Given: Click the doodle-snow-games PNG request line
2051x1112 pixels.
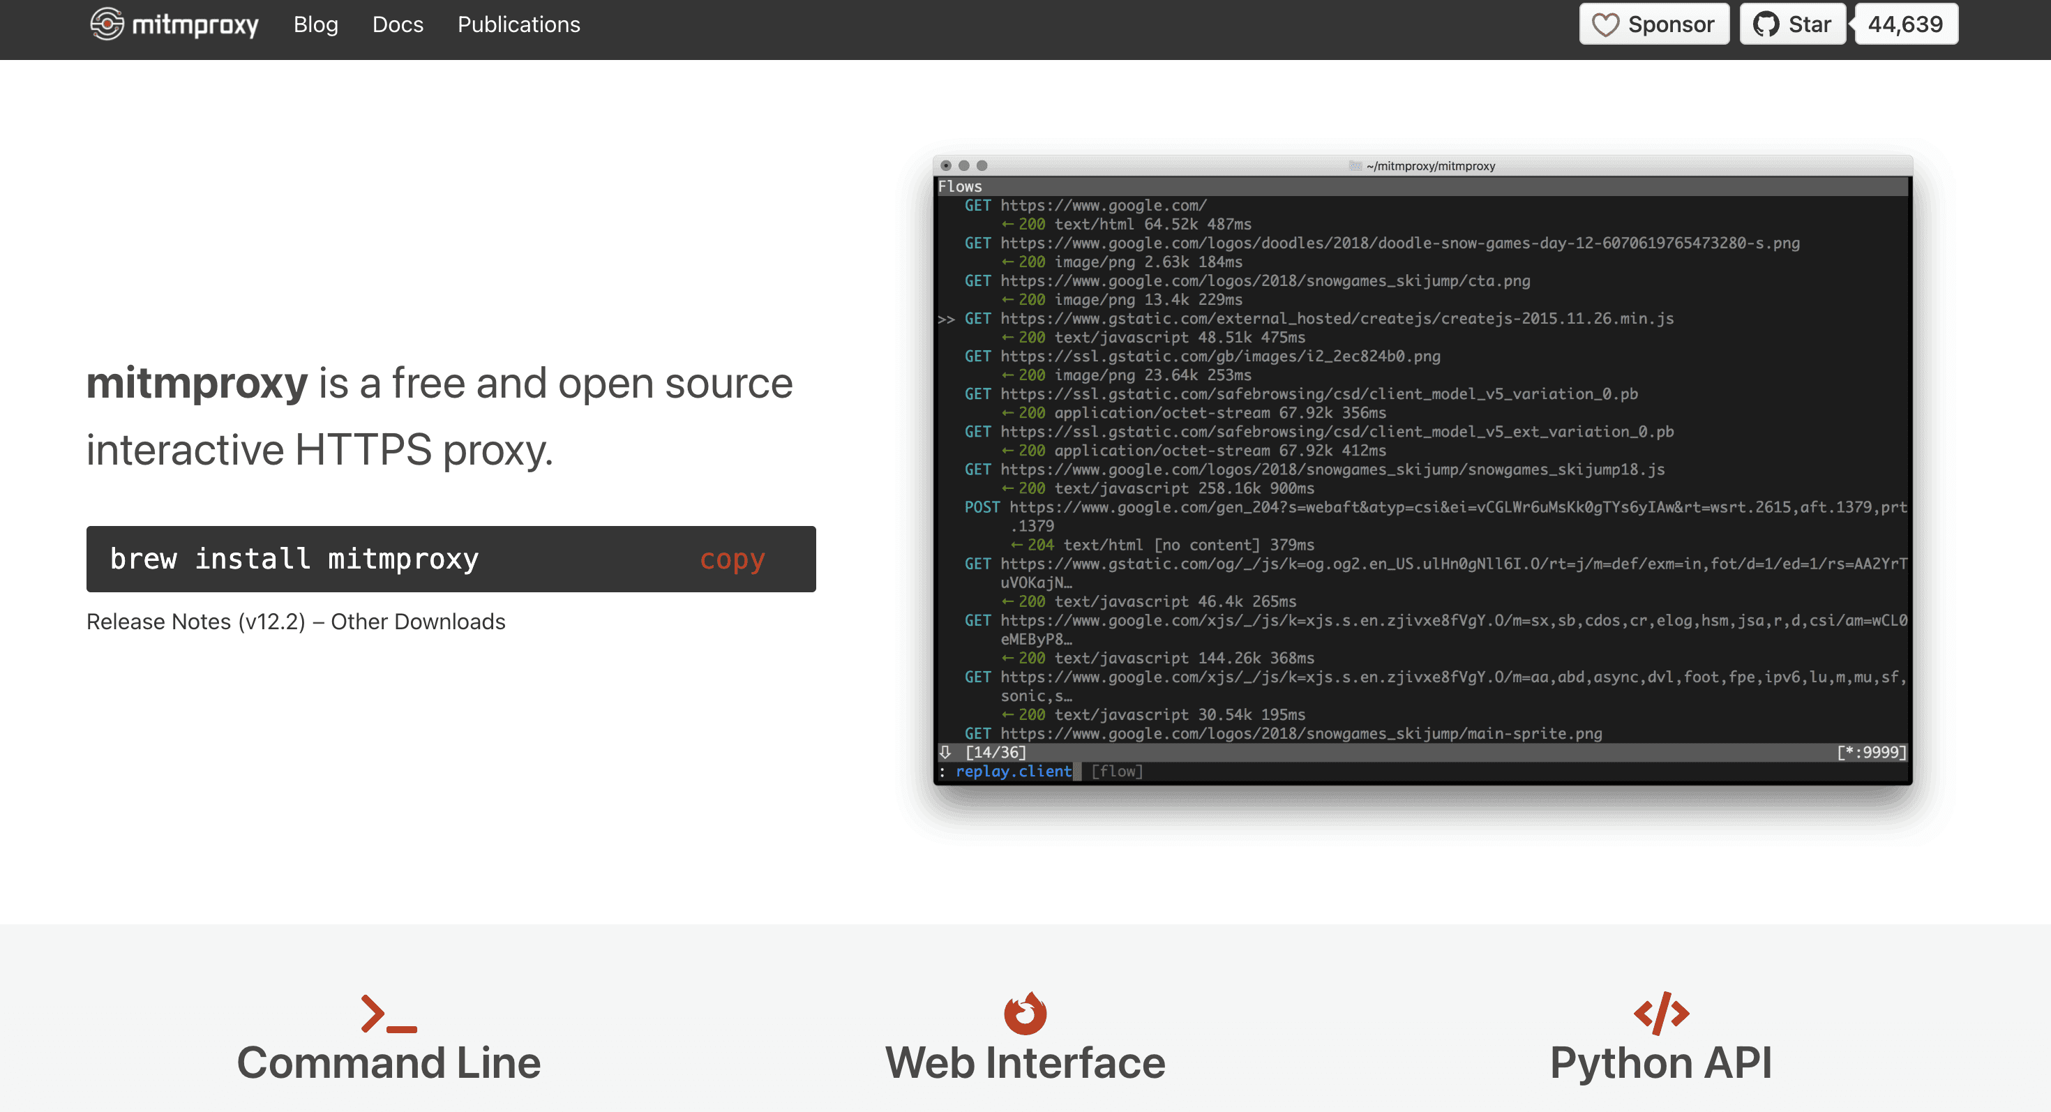Looking at the screenshot, I should coord(1382,243).
